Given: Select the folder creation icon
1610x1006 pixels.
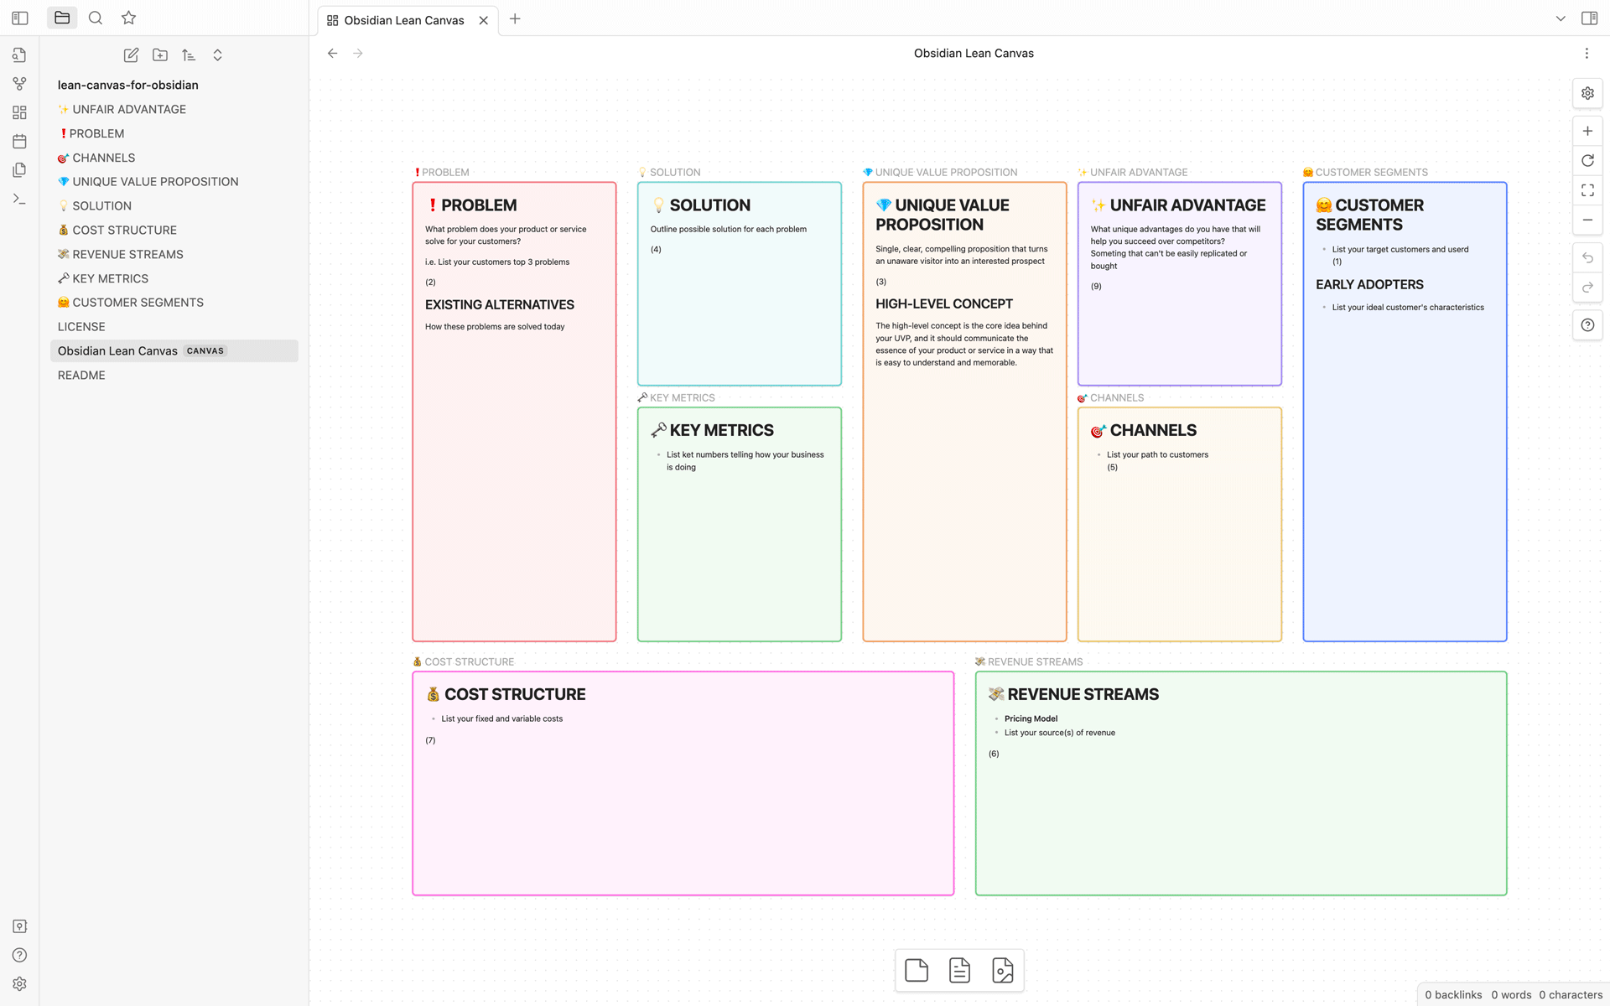Looking at the screenshot, I should point(160,54).
